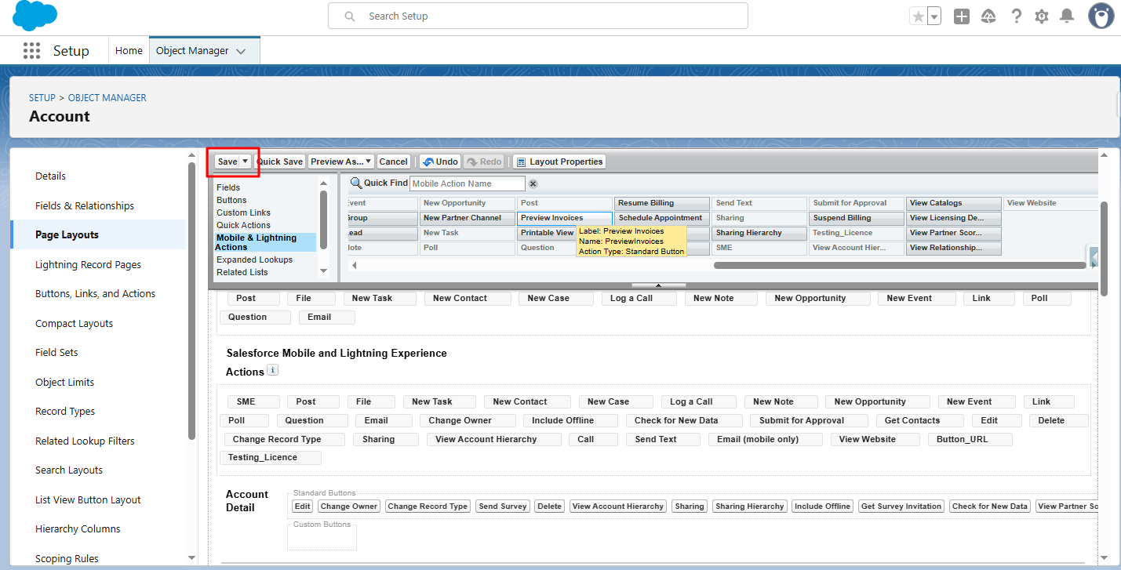This screenshot has width=1121, height=570.
Task: Select Fields & Relationships in the sidebar
Action: pos(85,205)
